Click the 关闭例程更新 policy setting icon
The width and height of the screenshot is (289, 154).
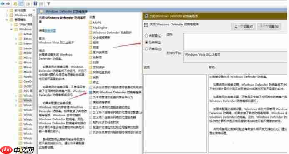[90, 102]
